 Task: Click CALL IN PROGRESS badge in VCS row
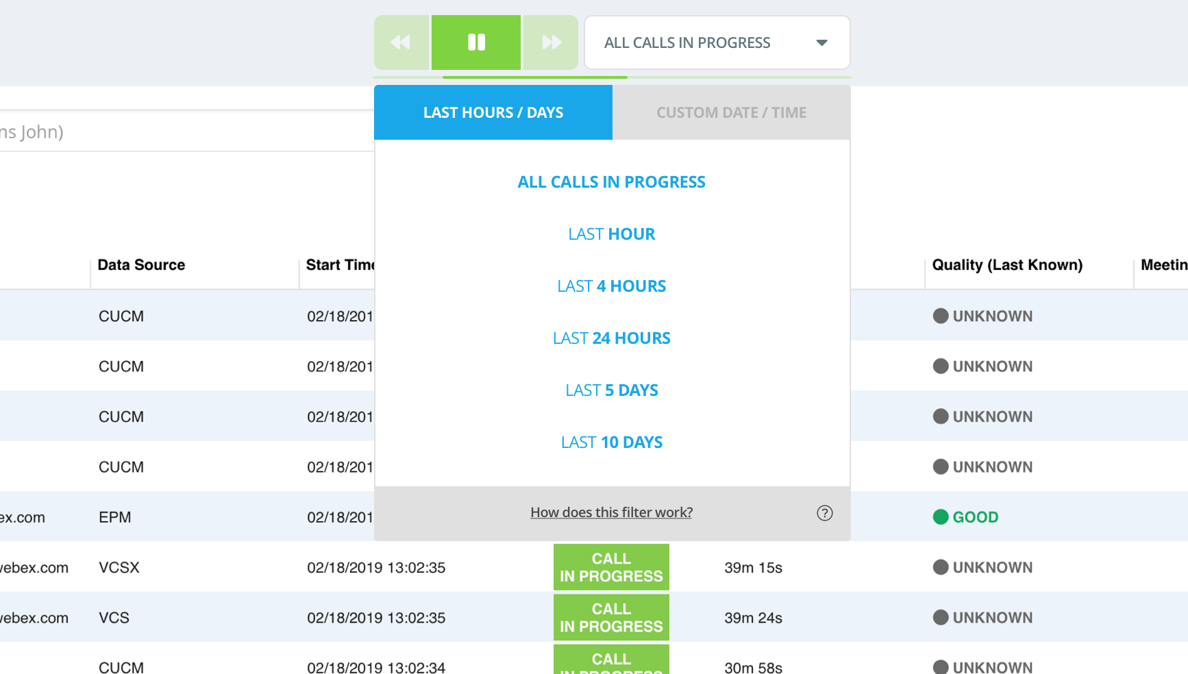click(611, 617)
